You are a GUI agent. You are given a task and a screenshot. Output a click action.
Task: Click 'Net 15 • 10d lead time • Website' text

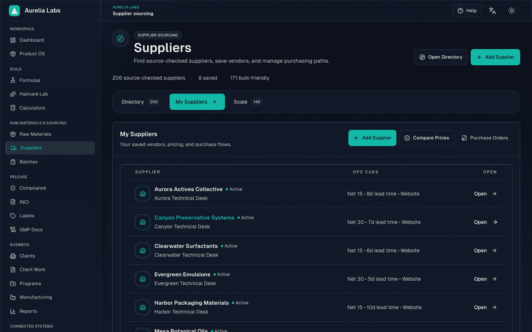pyautogui.click(x=385, y=307)
